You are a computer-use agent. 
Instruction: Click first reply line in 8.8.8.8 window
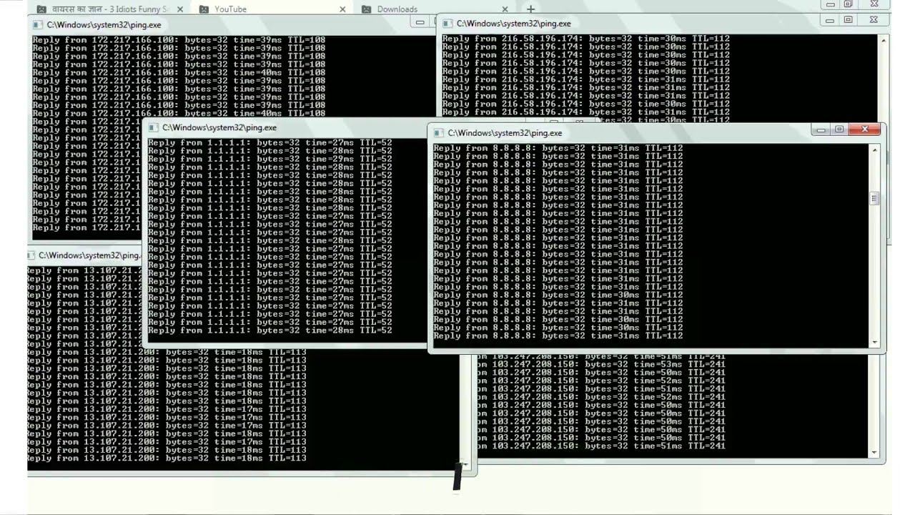click(x=558, y=148)
